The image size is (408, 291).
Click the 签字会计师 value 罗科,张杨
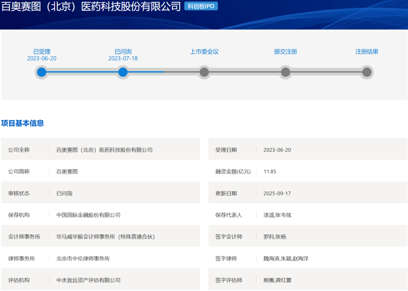point(275,236)
